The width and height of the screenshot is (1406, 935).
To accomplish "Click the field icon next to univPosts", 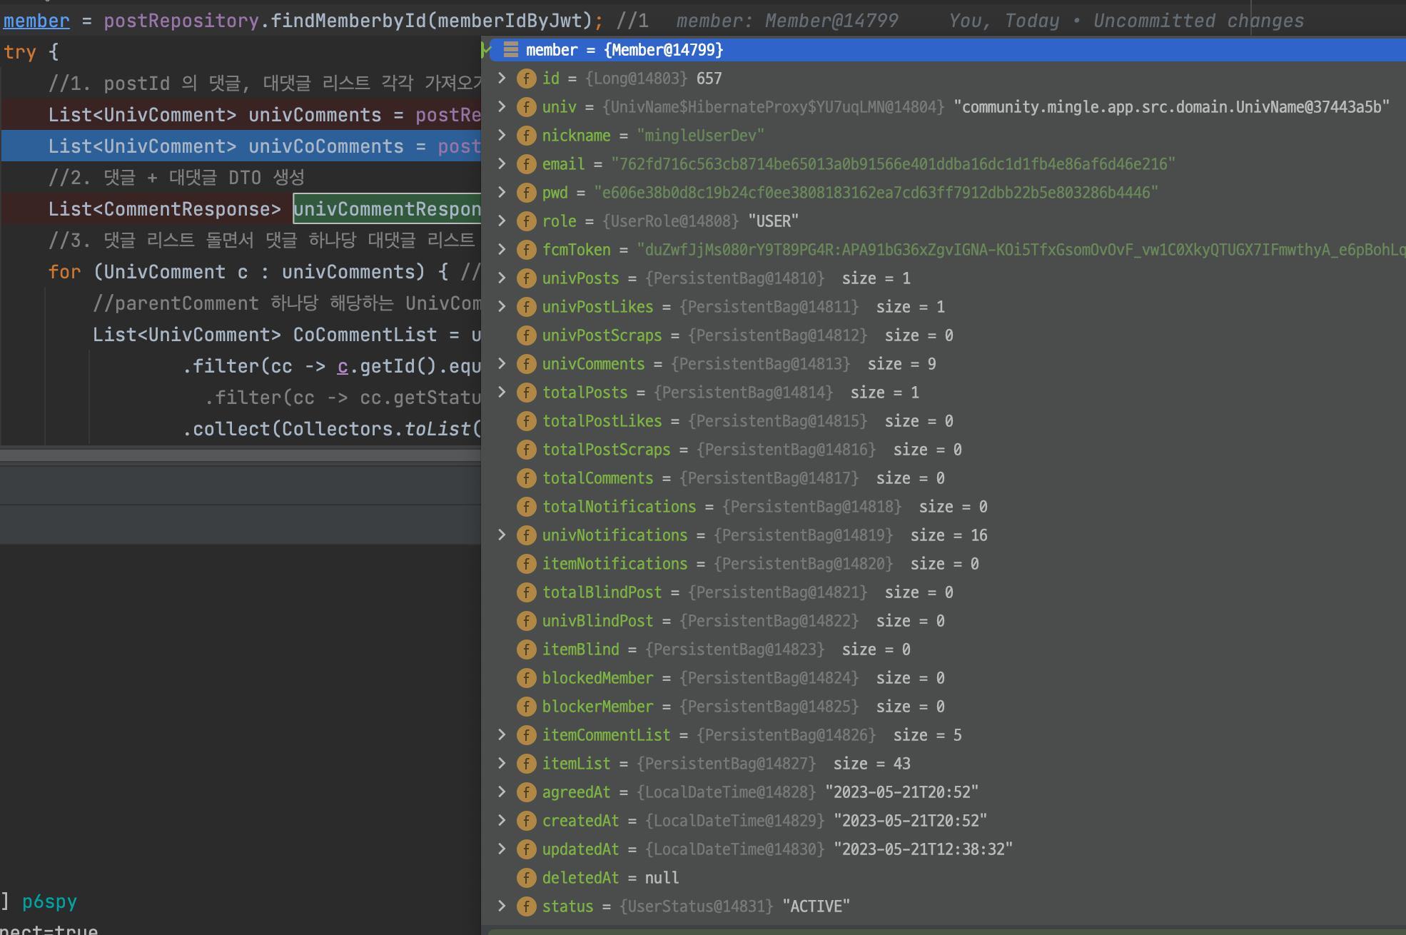I will pyautogui.click(x=527, y=278).
